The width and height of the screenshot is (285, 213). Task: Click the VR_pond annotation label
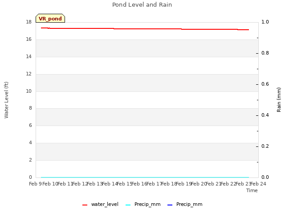click(x=50, y=18)
